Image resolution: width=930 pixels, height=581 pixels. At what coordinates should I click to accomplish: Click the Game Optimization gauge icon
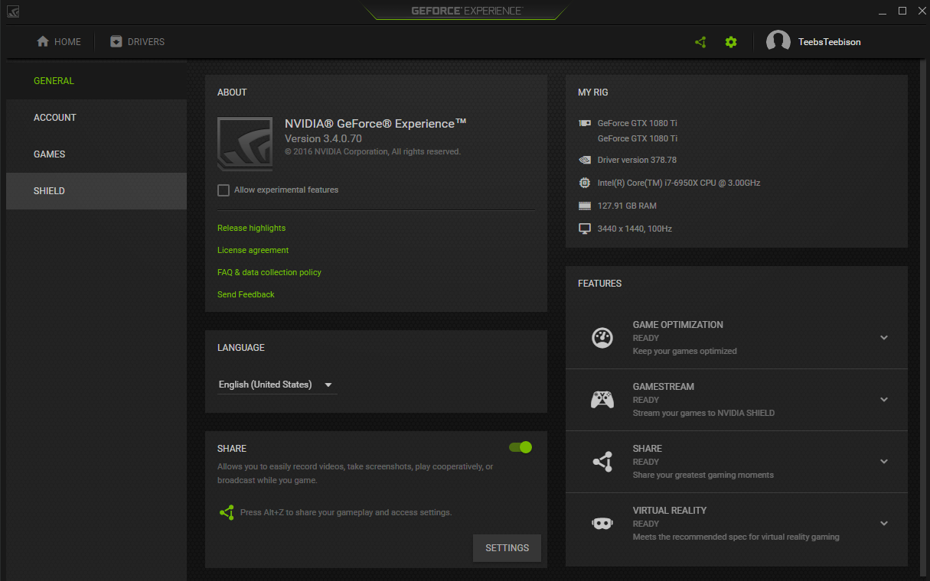[x=602, y=337]
